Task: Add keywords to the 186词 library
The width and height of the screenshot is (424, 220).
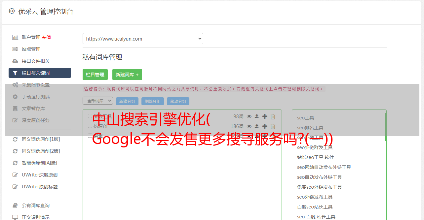Action: 265,126
